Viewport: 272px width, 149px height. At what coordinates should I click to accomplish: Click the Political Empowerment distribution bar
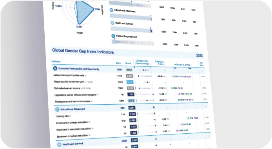tap(133, 42)
